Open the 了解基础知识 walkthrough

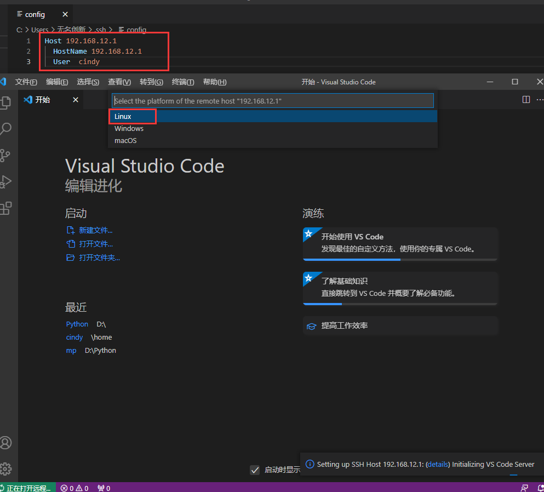(x=400, y=287)
